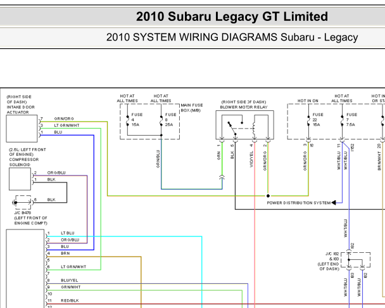Click GRN wire label at relay pin 1
The width and height of the screenshot is (385, 308).
tap(218, 156)
